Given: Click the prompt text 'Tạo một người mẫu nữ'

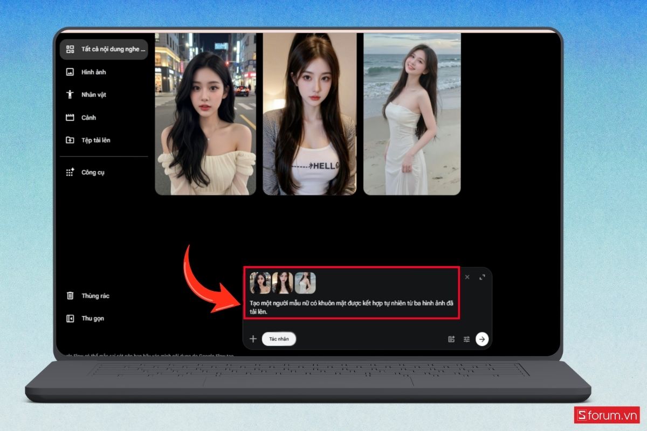Looking at the screenshot, I should (283, 303).
